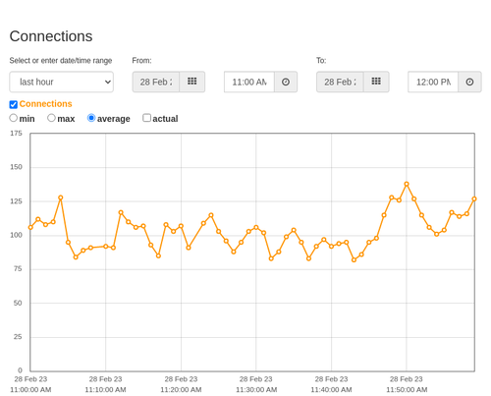Click the 25 y-axis label
The height and width of the screenshot is (396, 491).
18,337
